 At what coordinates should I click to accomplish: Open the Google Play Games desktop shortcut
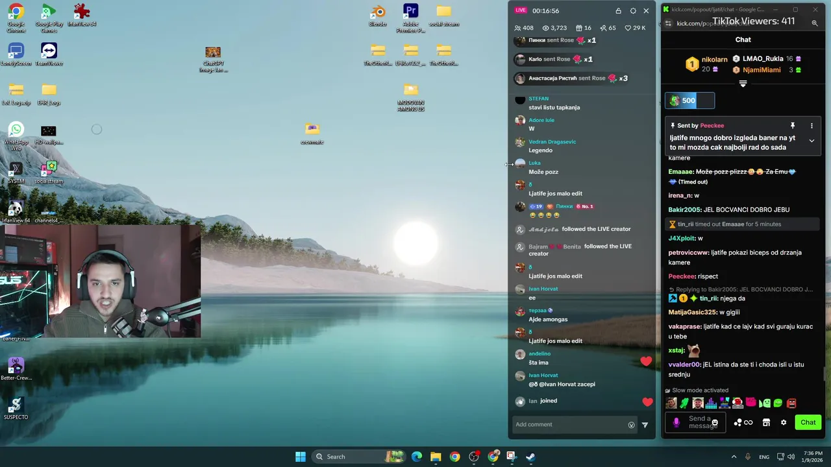coord(49,18)
